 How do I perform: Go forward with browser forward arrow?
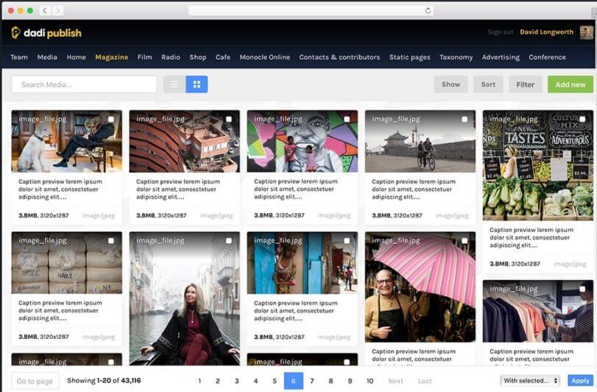(57, 10)
